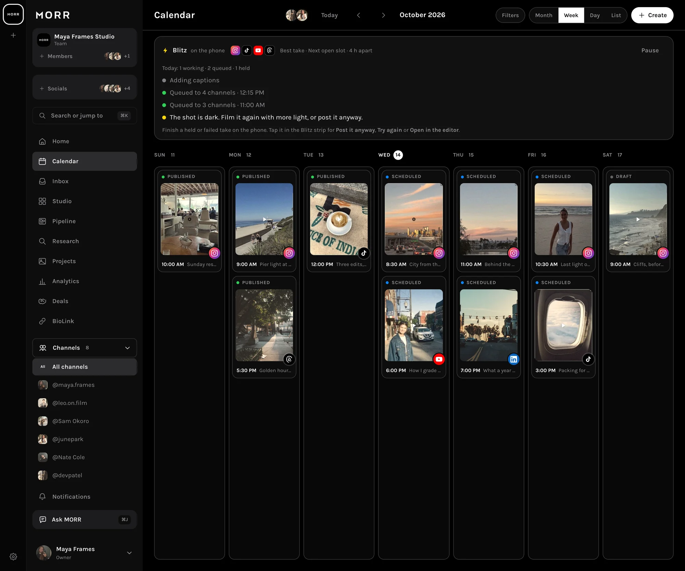Open Filters options
This screenshot has width=685, height=571.
510,15
